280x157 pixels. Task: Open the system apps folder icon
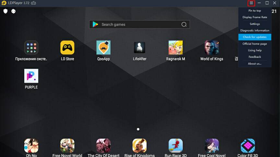pyautogui.click(x=31, y=47)
